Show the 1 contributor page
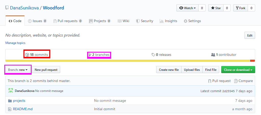This screenshot has height=115, width=261. (x=224, y=55)
